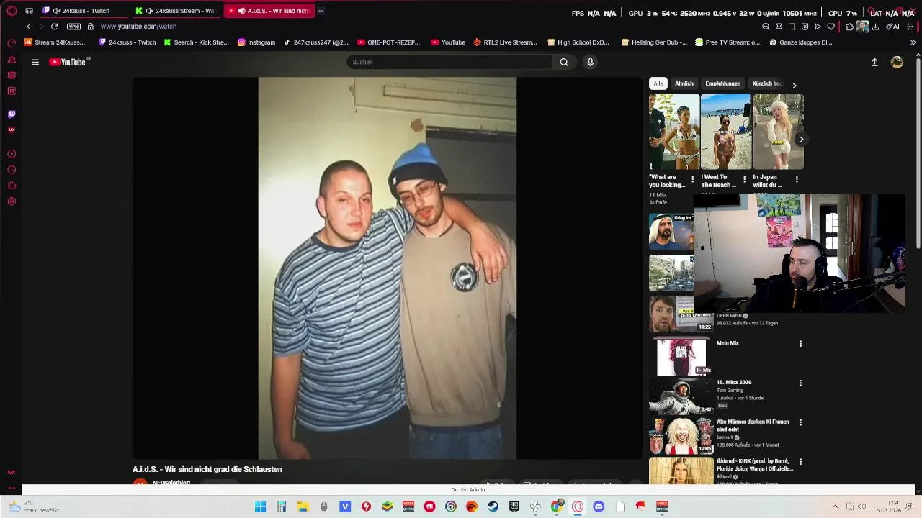Take a snapshot with the capture icon
The height and width of the screenshot is (518, 922).
tap(792, 27)
